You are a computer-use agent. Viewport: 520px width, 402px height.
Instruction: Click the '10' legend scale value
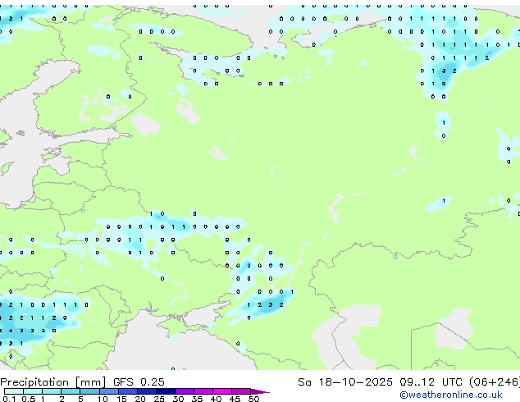click(103, 399)
